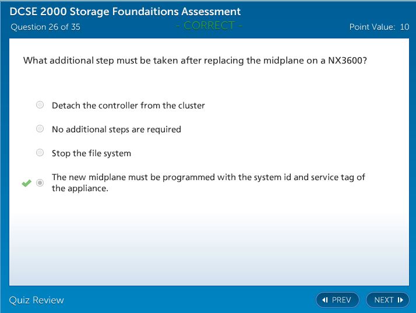Advance to the next question with NEXT

(x=387, y=300)
